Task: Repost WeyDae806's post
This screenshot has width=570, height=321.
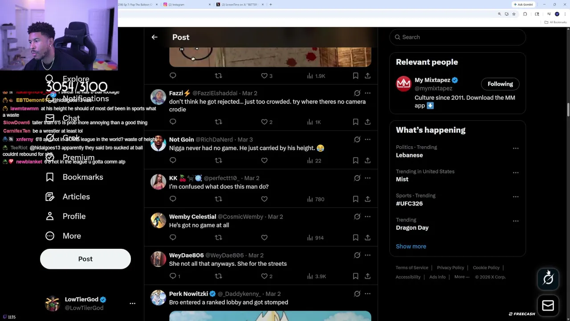Action: (x=218, y=276)
